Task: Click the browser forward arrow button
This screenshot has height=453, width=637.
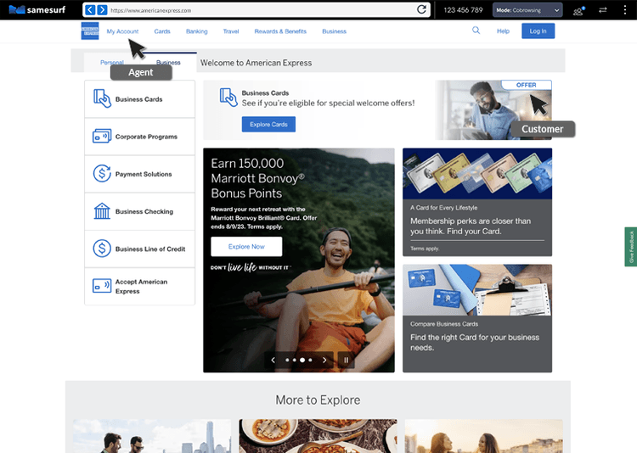Action: (103, 10)
